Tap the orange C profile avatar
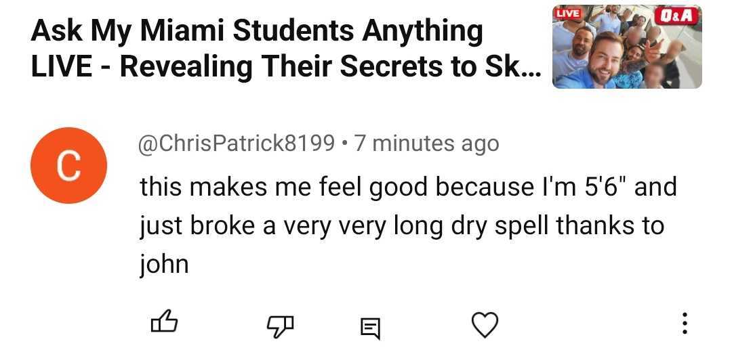Viewport: 732px width, 352px height. click(x=67, y=165)
